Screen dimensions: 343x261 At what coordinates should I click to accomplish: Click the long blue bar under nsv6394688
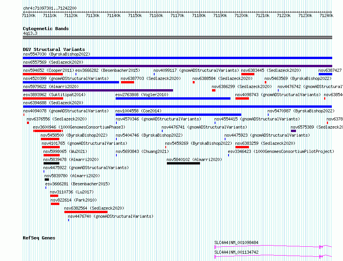click(177, 107)
